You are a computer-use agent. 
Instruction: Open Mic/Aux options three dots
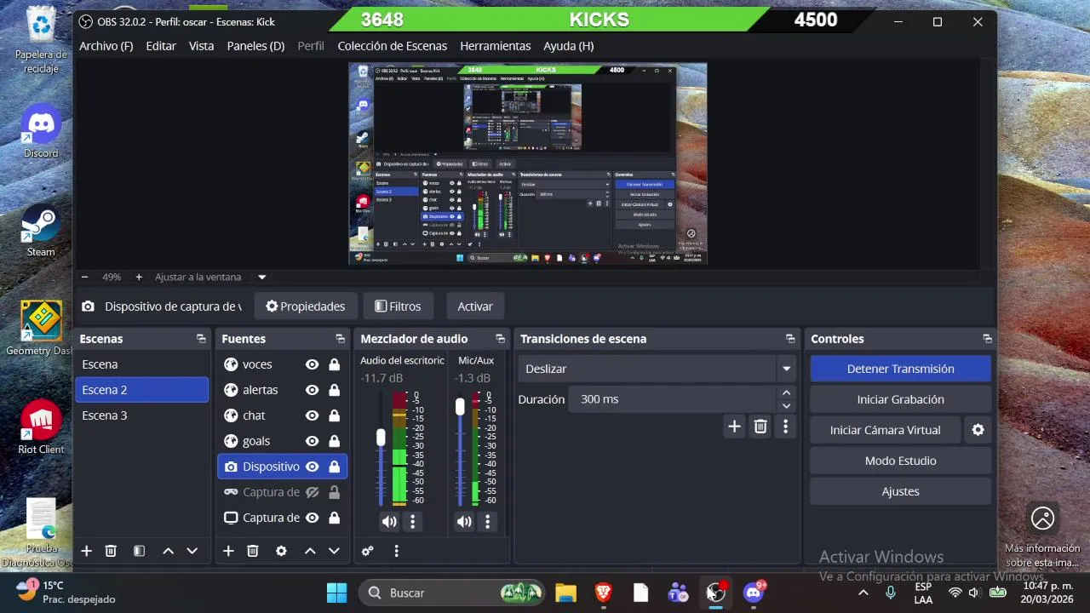coord(488,522)
